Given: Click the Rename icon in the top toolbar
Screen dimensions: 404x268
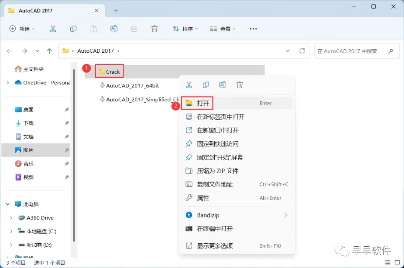Looking at the screenshot, I should (x=114, y=29).
